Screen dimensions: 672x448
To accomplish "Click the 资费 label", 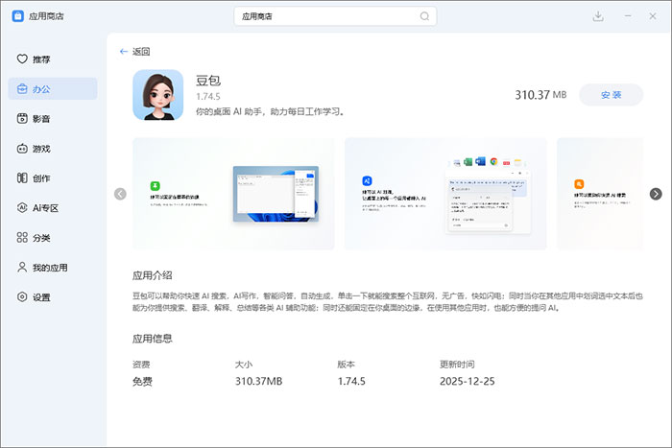I will point(141,365).
